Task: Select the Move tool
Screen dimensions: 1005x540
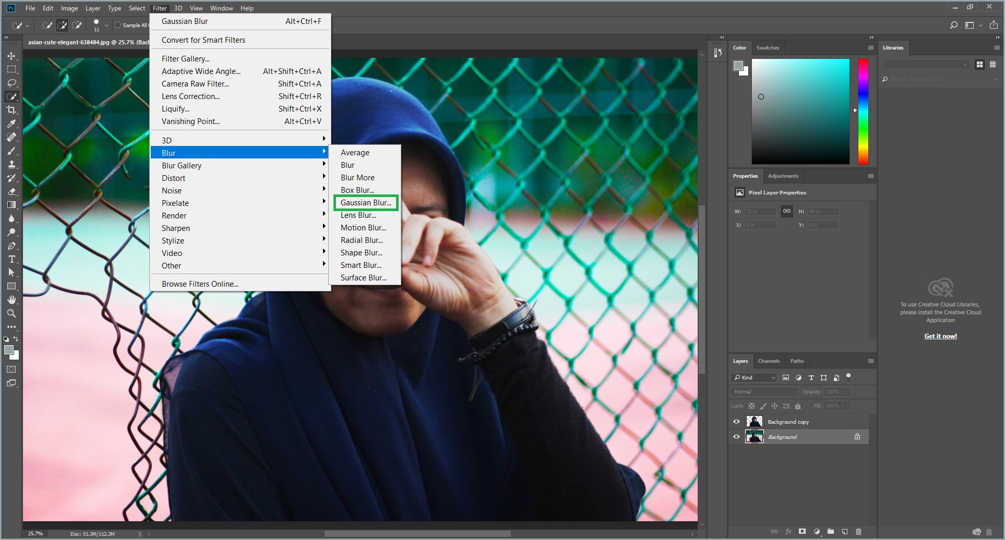Action: 11,56
